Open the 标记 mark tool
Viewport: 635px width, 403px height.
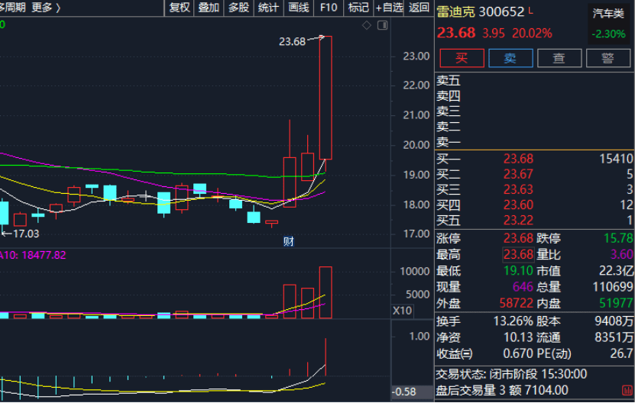point(358,8)
